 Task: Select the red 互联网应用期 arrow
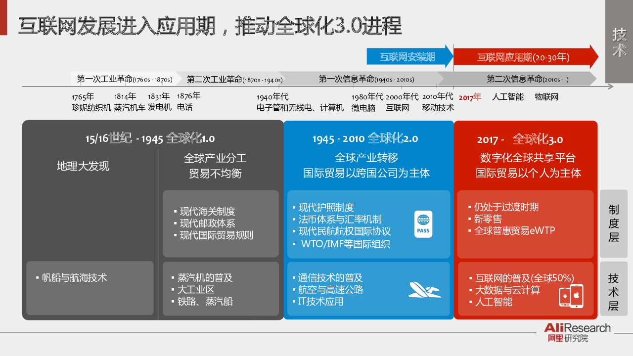524,57
